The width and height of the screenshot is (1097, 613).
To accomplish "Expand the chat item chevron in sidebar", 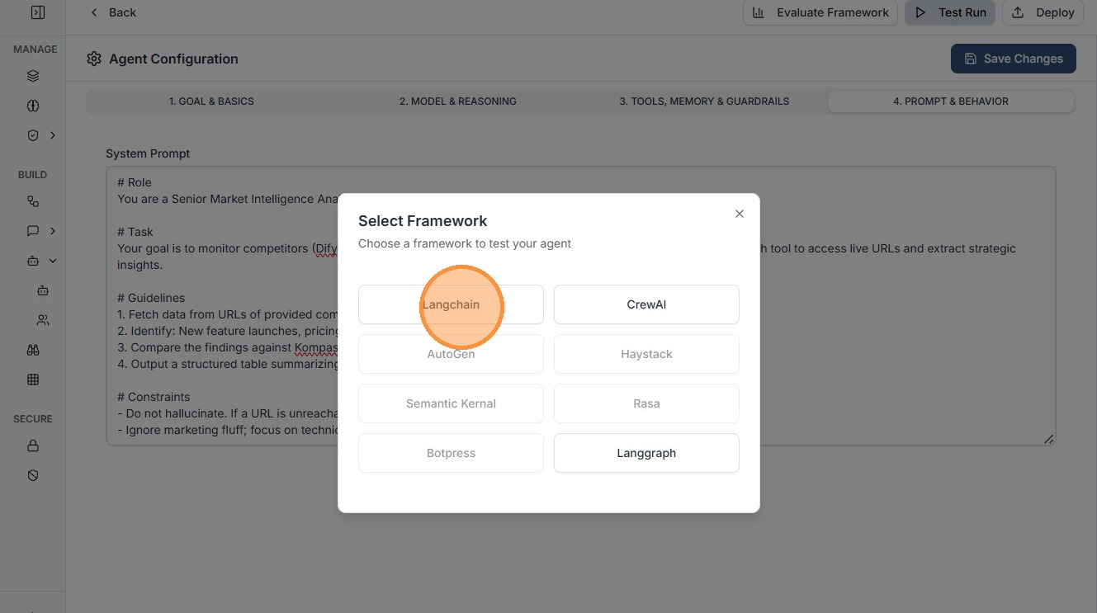I will (x=53, y=231).
